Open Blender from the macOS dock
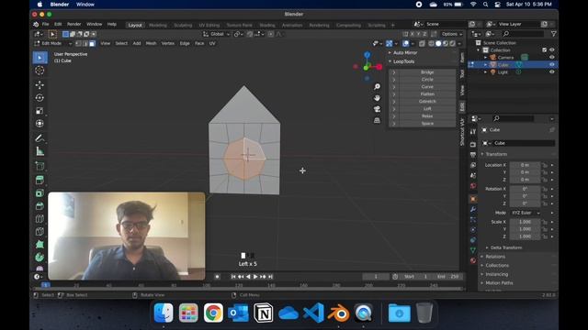 [x=338, y=313]
